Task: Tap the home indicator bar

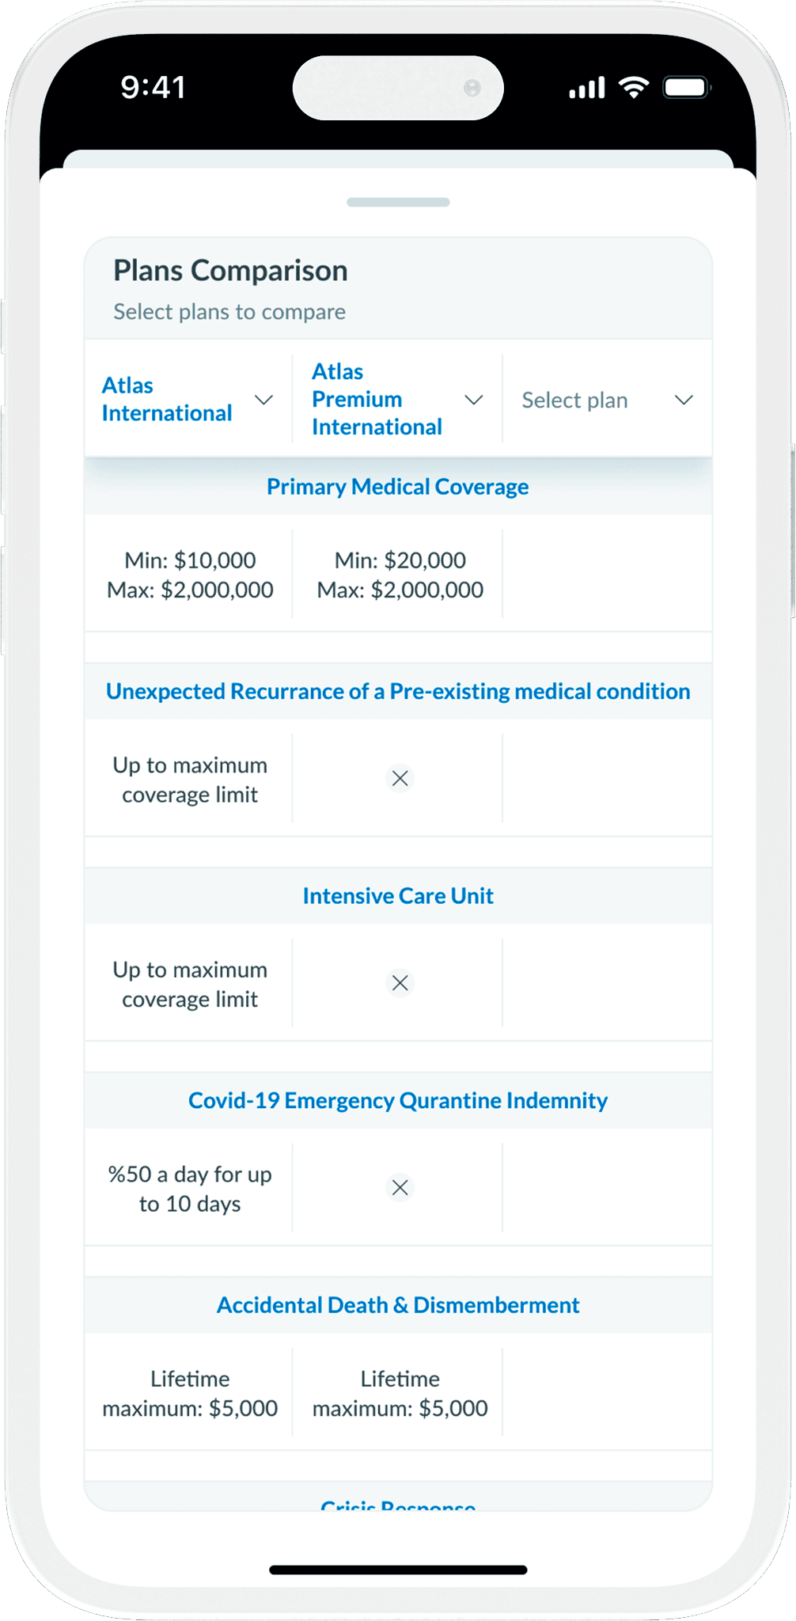Action: [x=398, y=1570]
